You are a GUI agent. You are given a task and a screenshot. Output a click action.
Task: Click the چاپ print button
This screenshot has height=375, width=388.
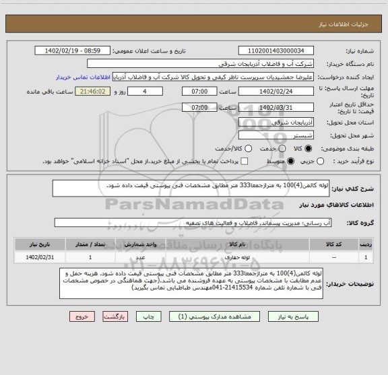(x=149, y=316)
